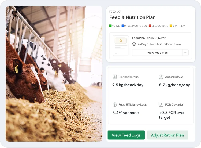Screen dimensions: 201x148
Task: Click the FEED-021 identifier label
Action: (115, 12)
